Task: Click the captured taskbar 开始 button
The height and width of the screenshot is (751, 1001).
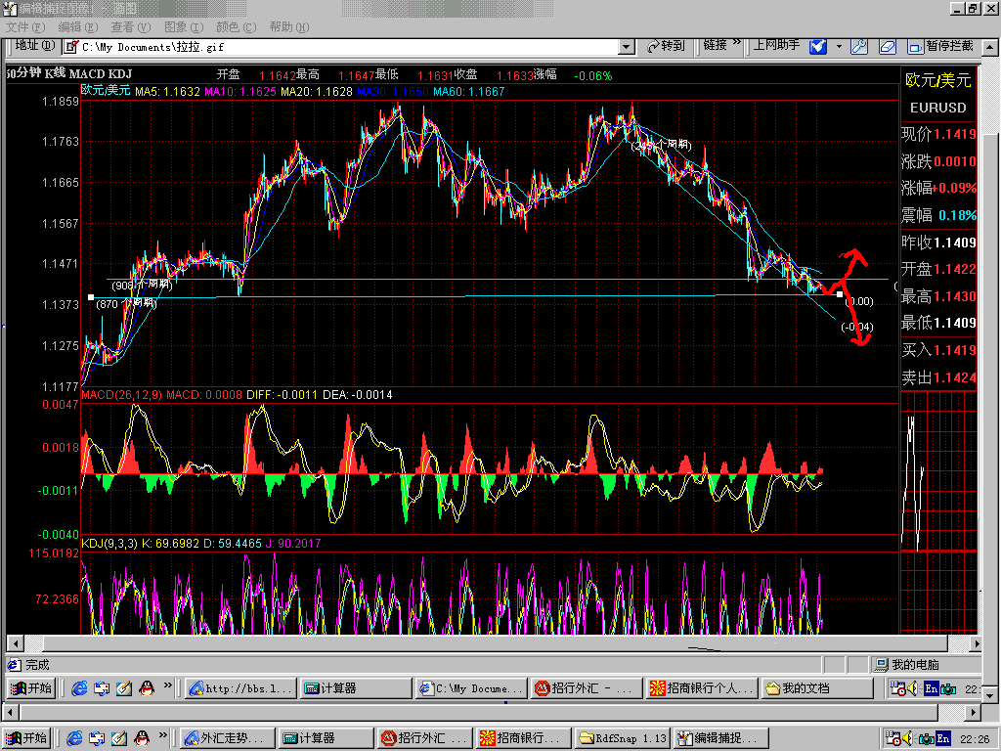Action: point(31,687)
